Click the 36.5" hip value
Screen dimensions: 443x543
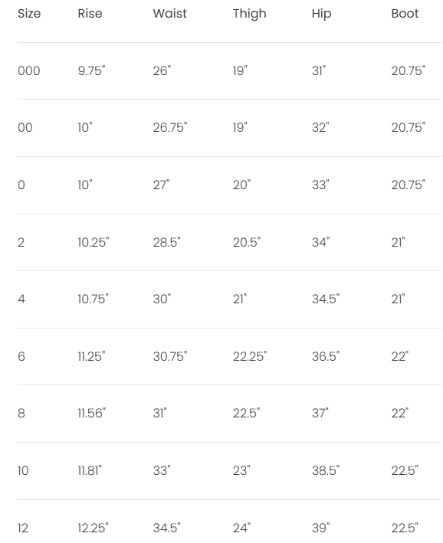pyautogui.click(x=326, y=356)
